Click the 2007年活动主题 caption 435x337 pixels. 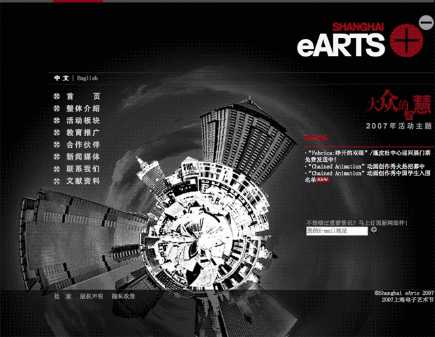coord(399,126)
